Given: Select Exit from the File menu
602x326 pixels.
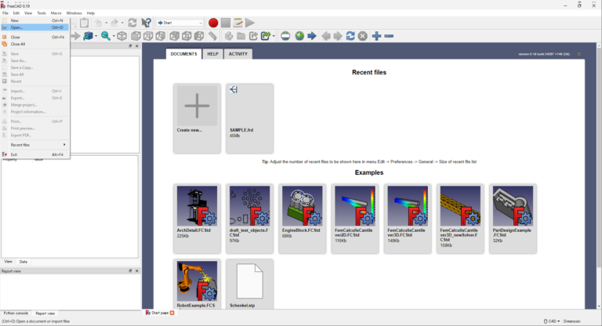Looking at the screenshot, I should pos(14,154).
